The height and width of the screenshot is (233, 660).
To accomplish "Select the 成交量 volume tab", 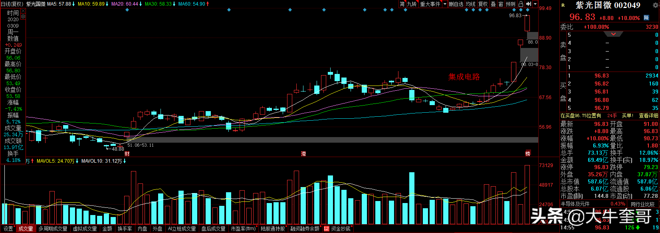I will [x=26, y=229].
